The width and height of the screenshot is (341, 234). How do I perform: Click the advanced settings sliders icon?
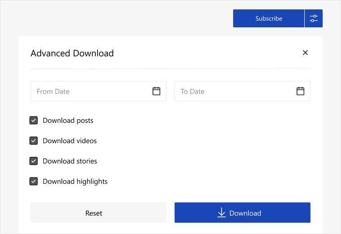(x=314, y=18)
